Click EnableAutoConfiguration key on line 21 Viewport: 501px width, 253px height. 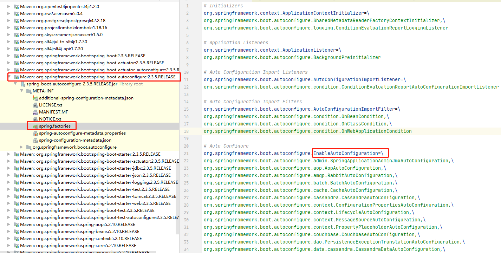346,153
